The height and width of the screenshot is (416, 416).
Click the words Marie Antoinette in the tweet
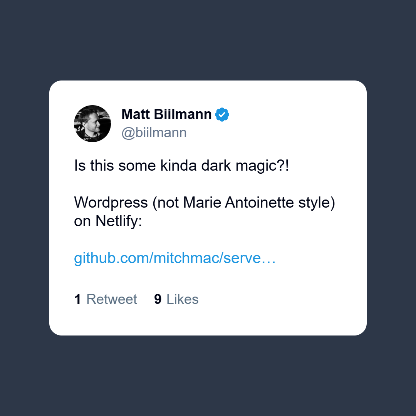pyautogui.click(x=238, y=203)
